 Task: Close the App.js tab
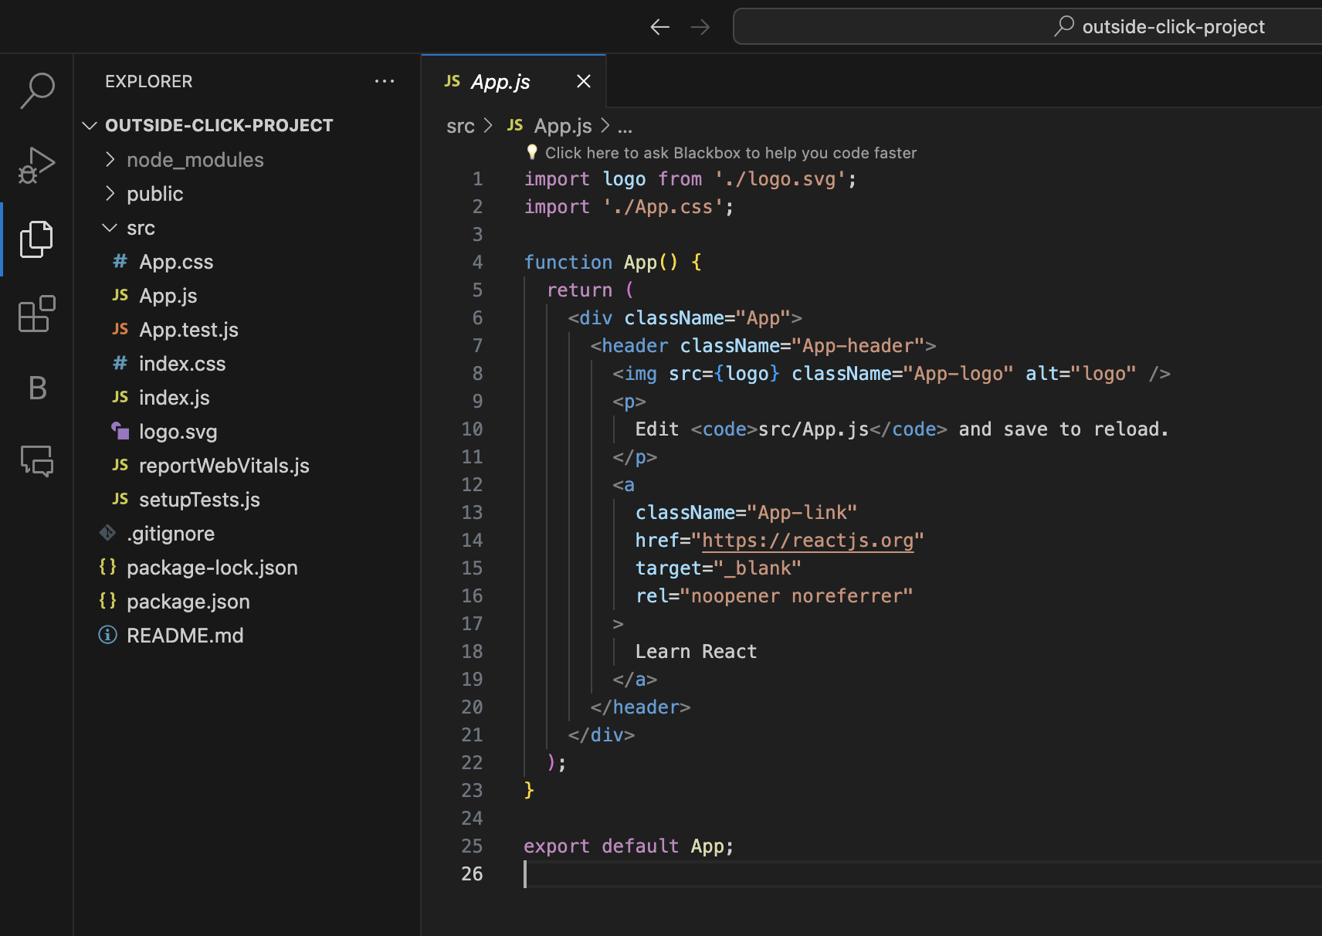[x=584, y=82]
